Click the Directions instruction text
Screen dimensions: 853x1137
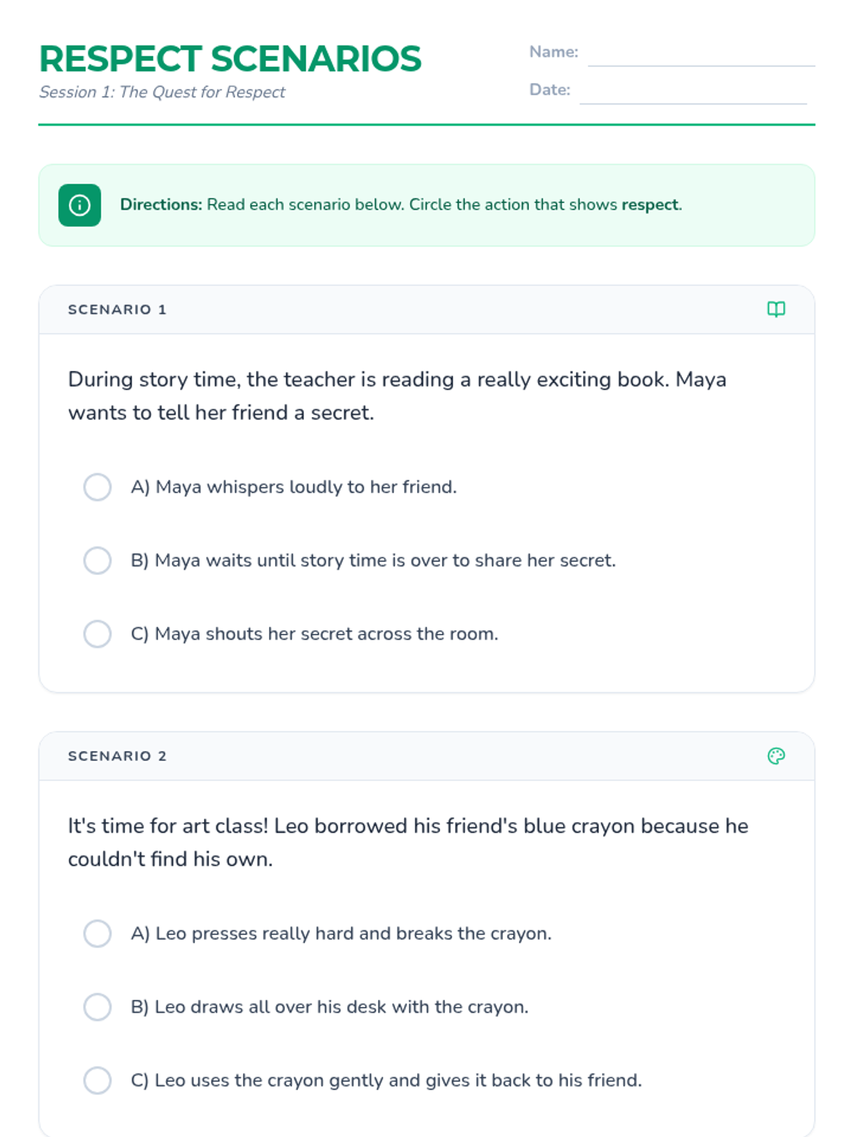401,205
